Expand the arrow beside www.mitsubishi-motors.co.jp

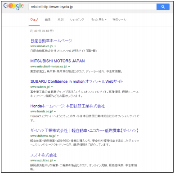coord(69,67)
